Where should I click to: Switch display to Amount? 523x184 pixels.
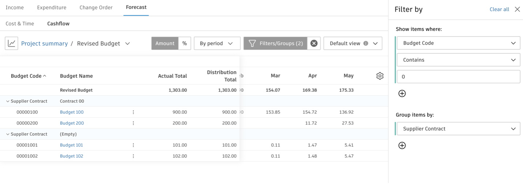(165, 43)
